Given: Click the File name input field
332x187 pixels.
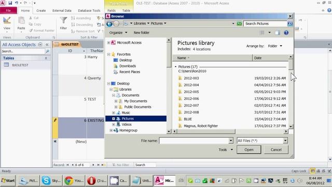Looking at the screenshot, I should tap(193, 141).
